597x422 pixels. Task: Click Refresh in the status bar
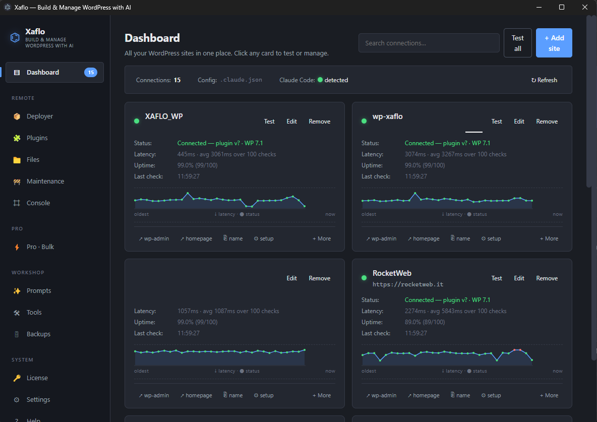click(x=544, y=80)
